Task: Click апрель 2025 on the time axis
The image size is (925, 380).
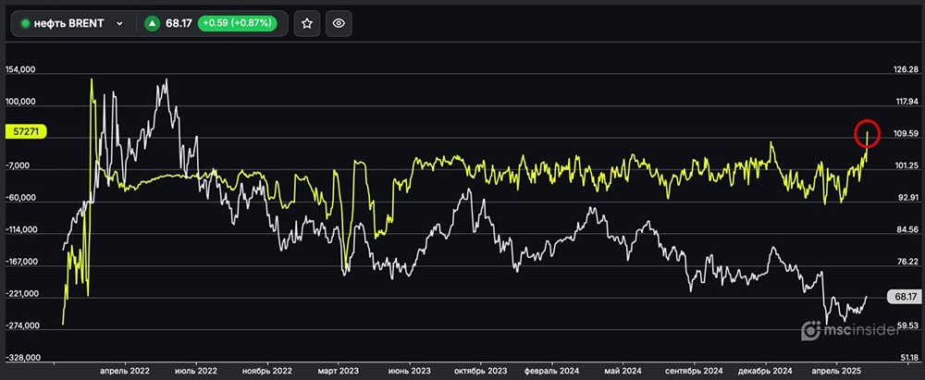Action: coord(837,369)
